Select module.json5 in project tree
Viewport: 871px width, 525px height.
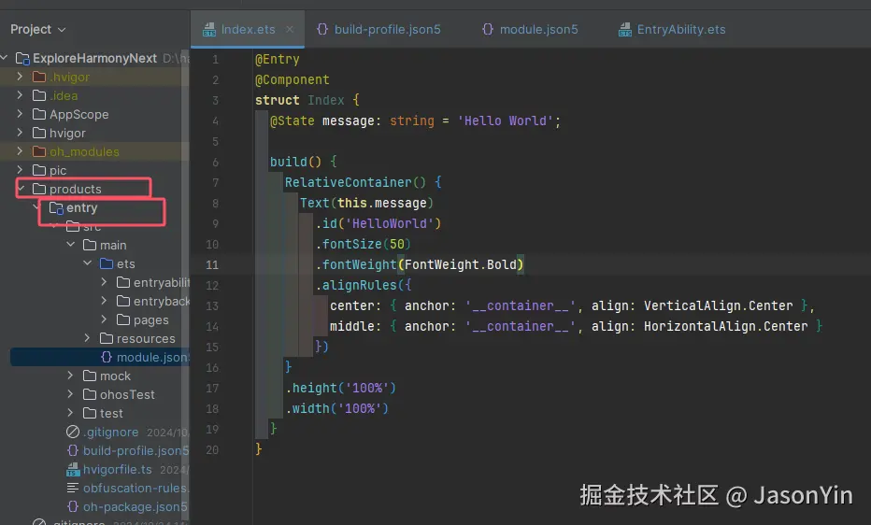pyautogui.click(x=100, y=357)
